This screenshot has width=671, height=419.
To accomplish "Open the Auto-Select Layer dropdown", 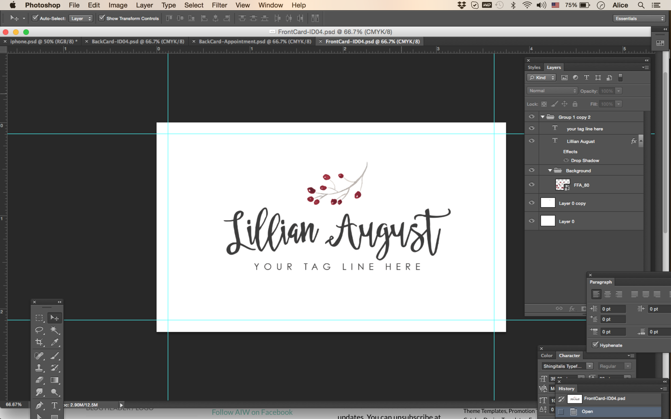I will pyautogui.click(x=81, y=18).
